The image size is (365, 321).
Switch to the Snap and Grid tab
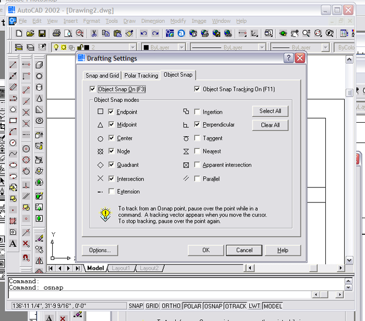point(102,76)
